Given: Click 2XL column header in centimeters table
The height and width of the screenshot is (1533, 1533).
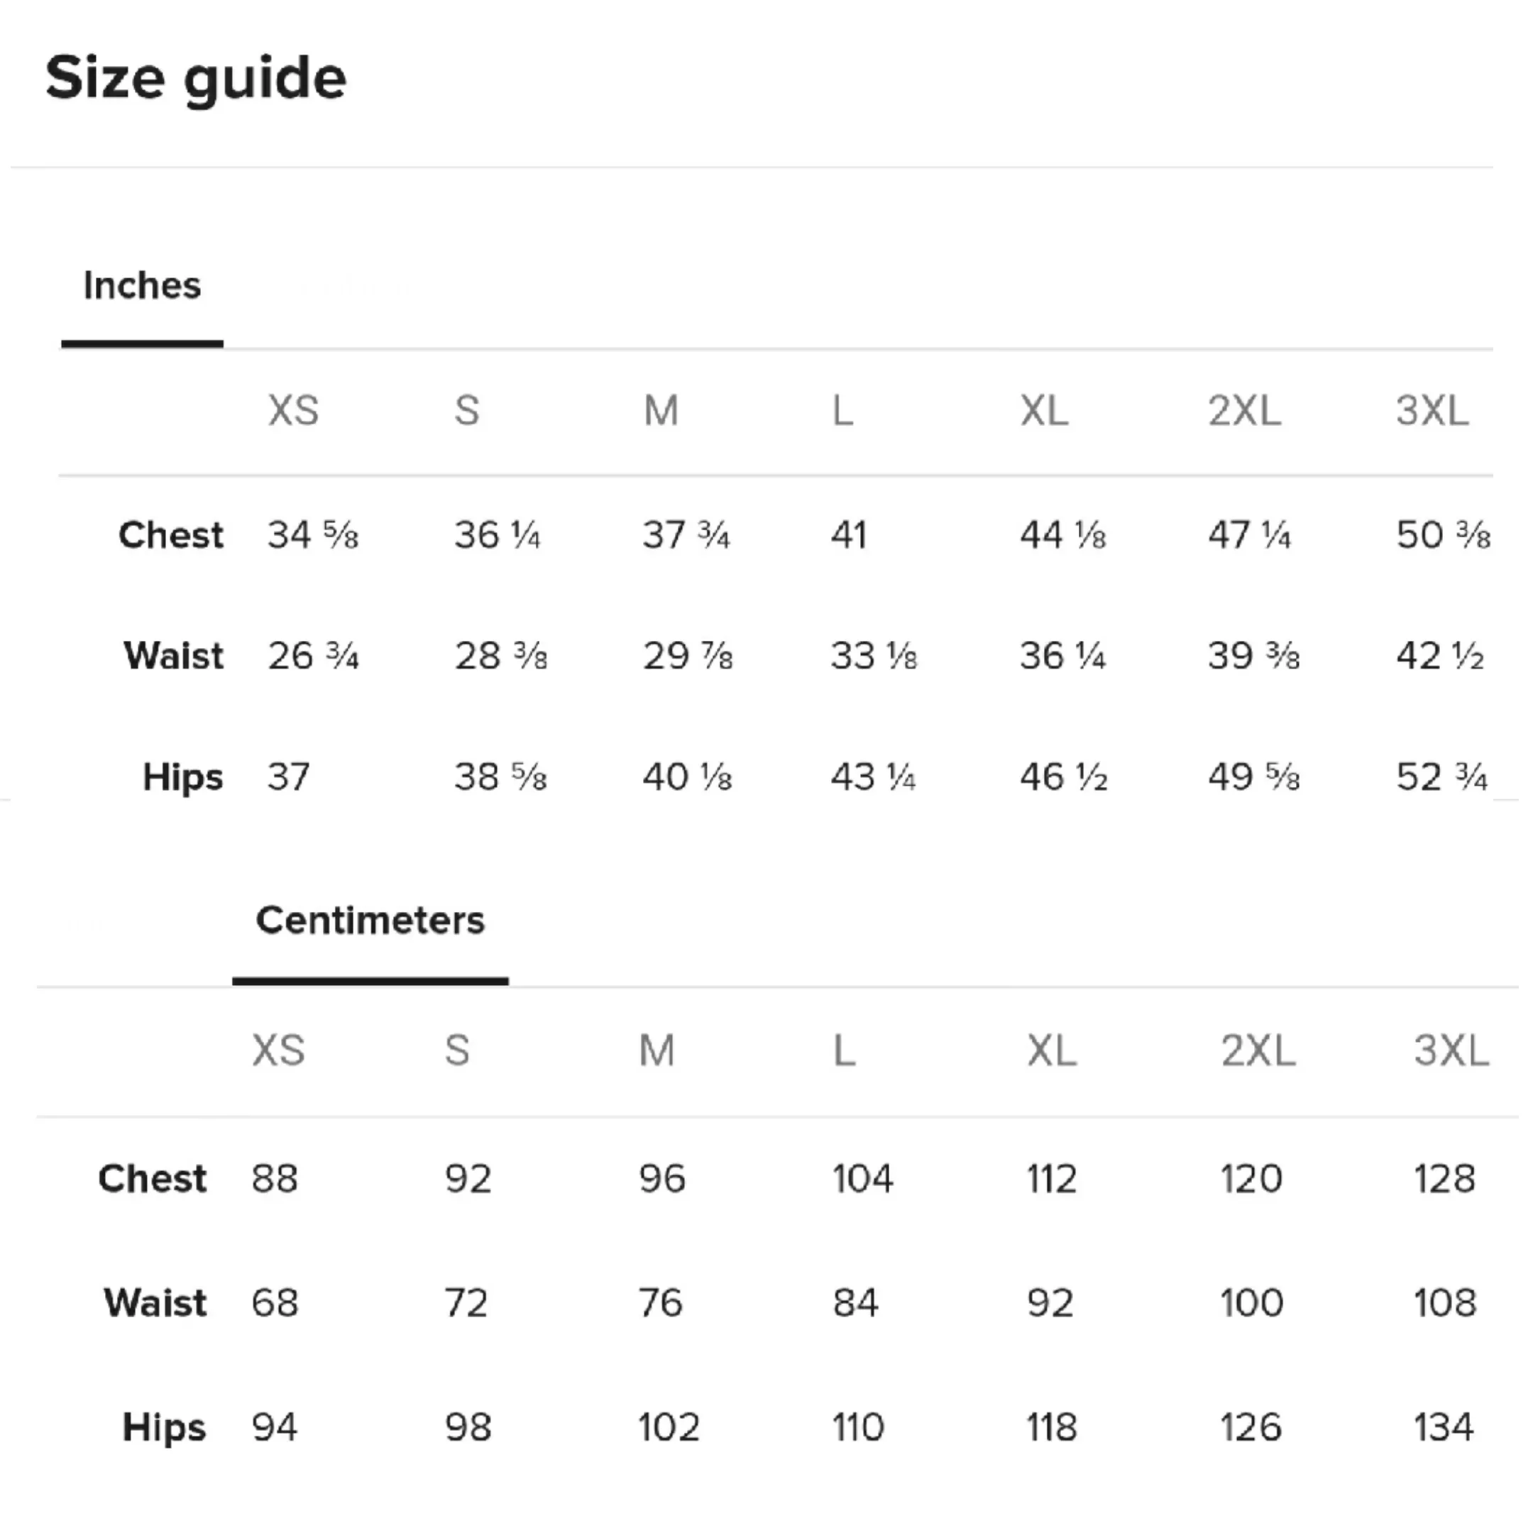Looking at the screenshot, I should point(1258,1050).
